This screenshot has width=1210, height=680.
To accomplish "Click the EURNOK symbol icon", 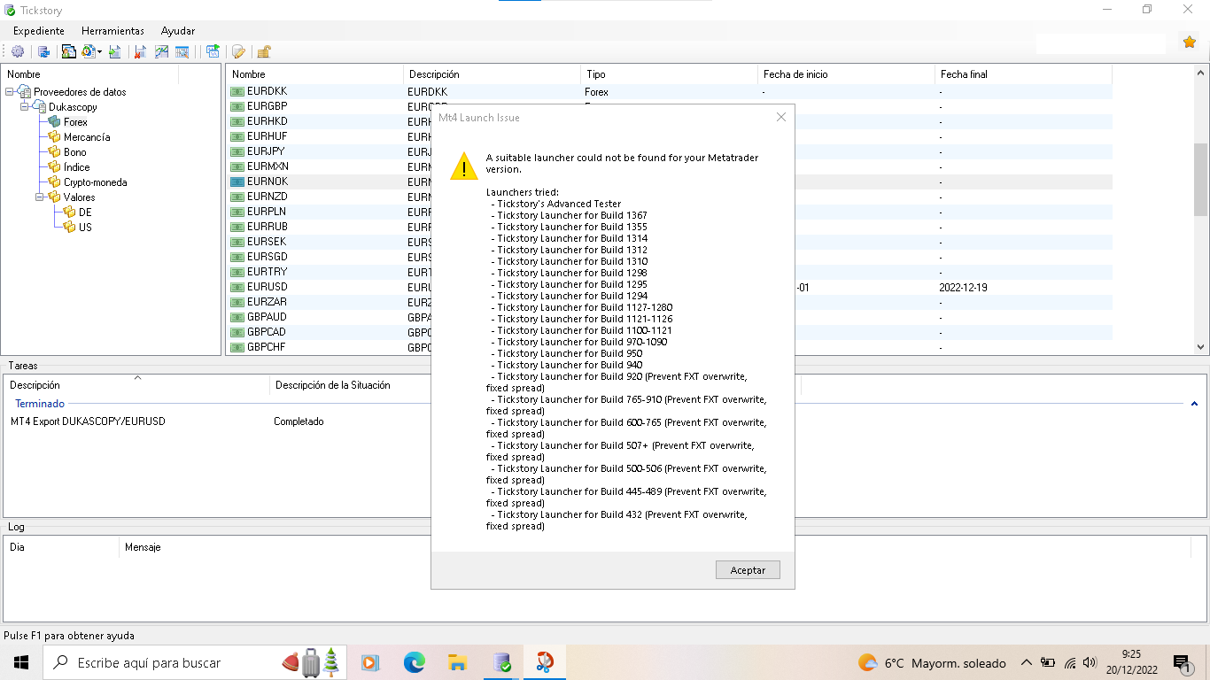I will click(x=237, y=182).
